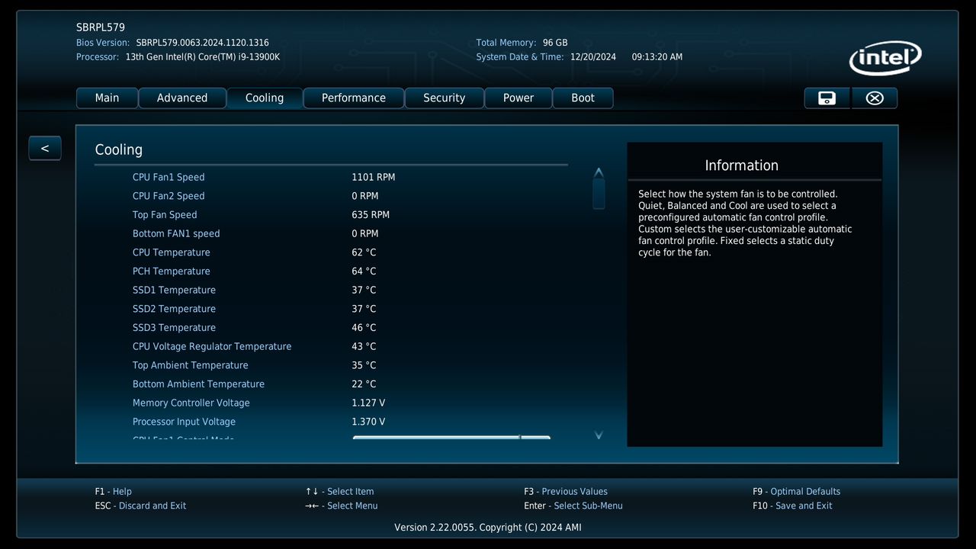Click the Total Memory 96 GB value
Screen dimensions: 976x549
(555, 43)
